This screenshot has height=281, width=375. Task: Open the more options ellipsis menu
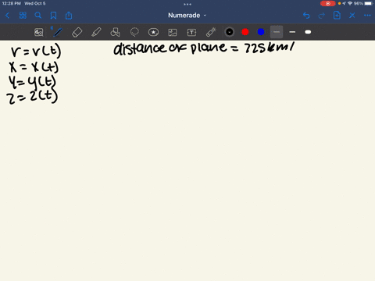(x=367, y=16)
